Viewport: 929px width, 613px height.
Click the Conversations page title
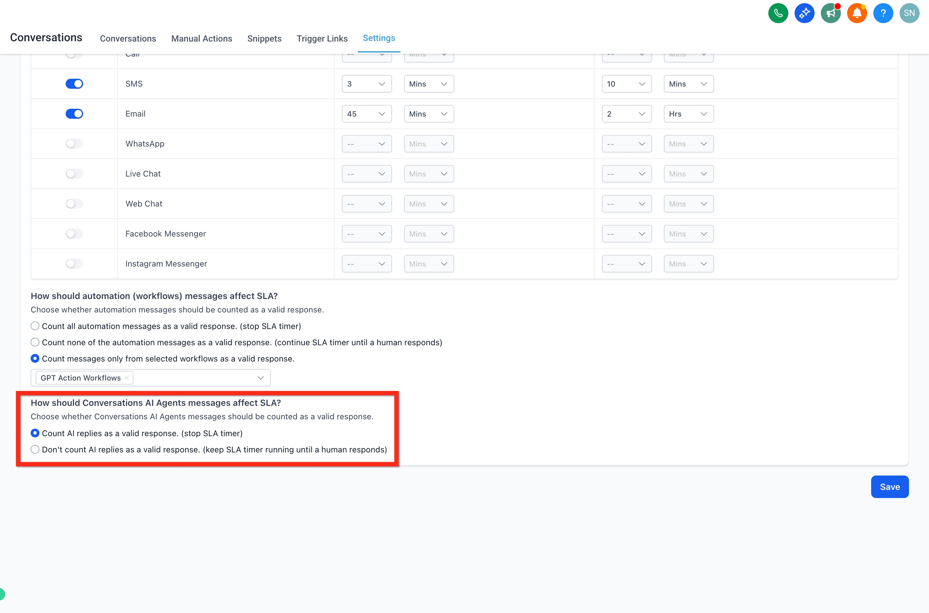tap(46, 37)
